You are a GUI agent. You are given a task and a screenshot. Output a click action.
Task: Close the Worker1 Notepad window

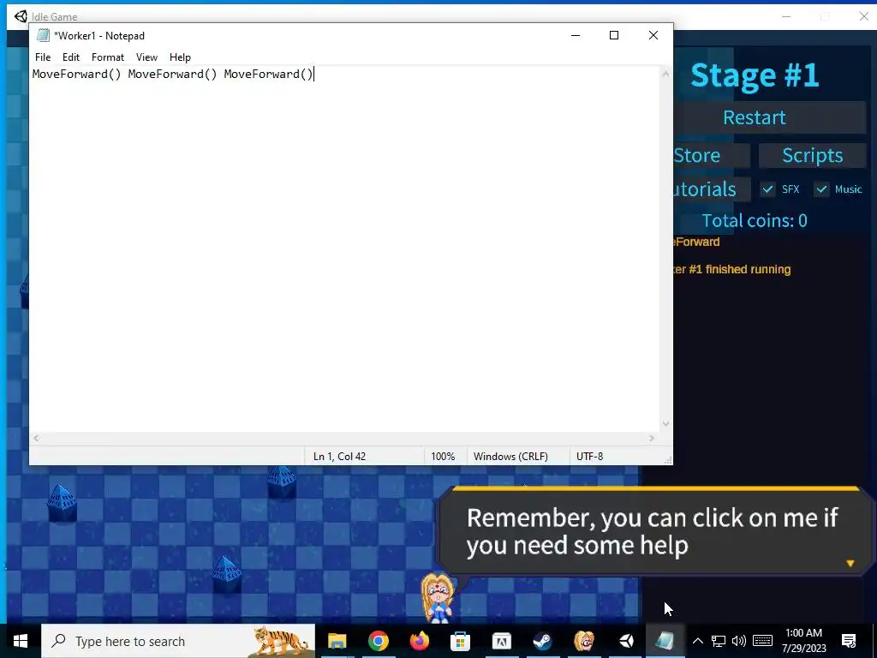[653, 35]
